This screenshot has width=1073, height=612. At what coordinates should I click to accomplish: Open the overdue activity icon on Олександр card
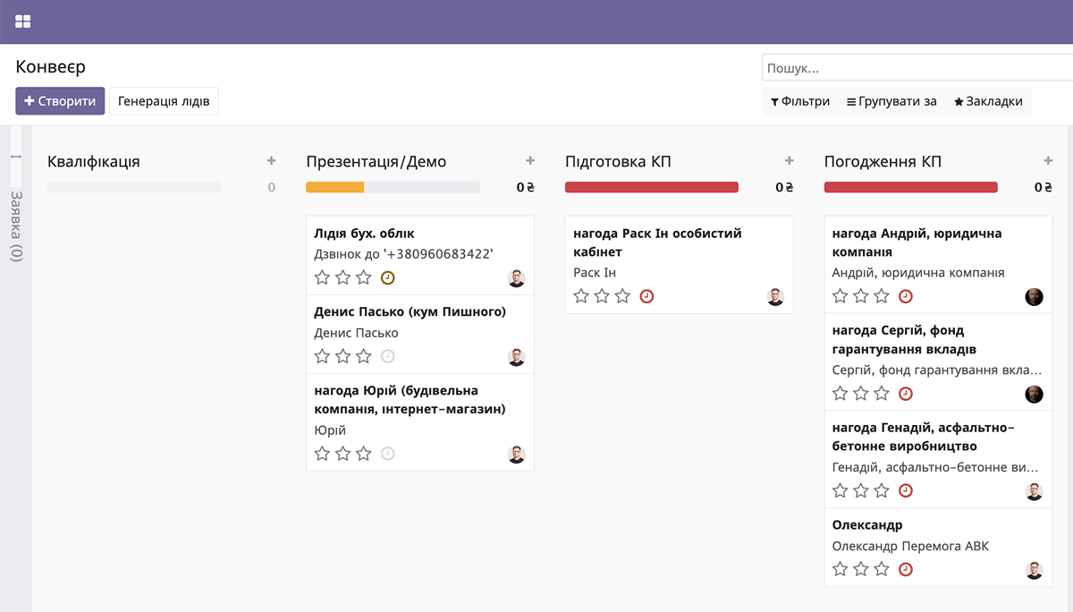point(906,568)
